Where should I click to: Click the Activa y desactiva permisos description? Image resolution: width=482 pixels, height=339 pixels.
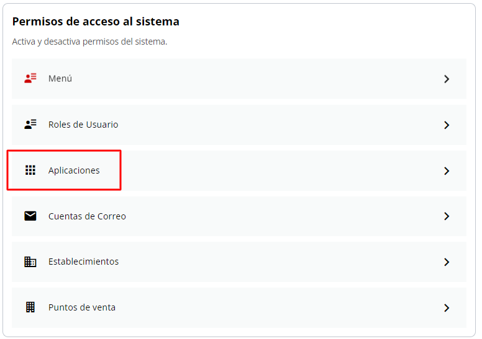point(89,42)
